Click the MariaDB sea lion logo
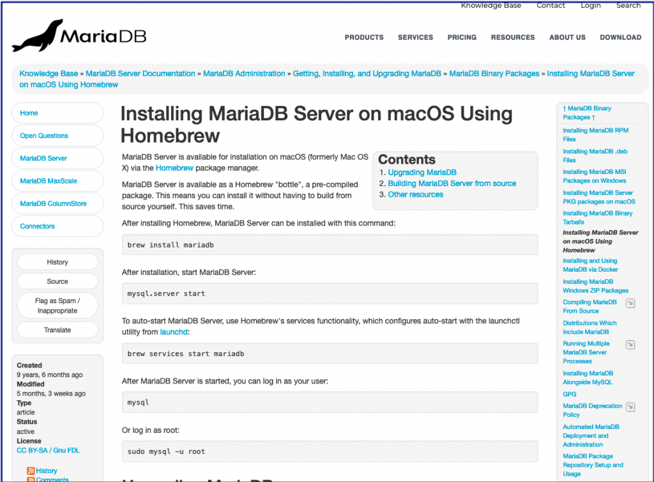This screenshot has width=654, height=482. [x=79, y=35]
